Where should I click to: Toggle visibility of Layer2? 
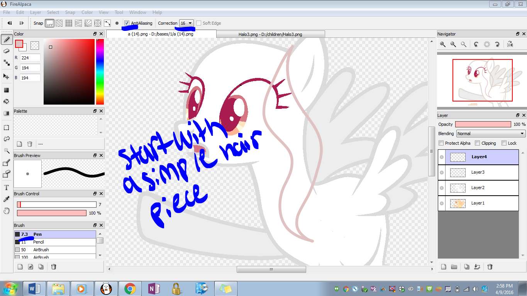click(442, 188)
